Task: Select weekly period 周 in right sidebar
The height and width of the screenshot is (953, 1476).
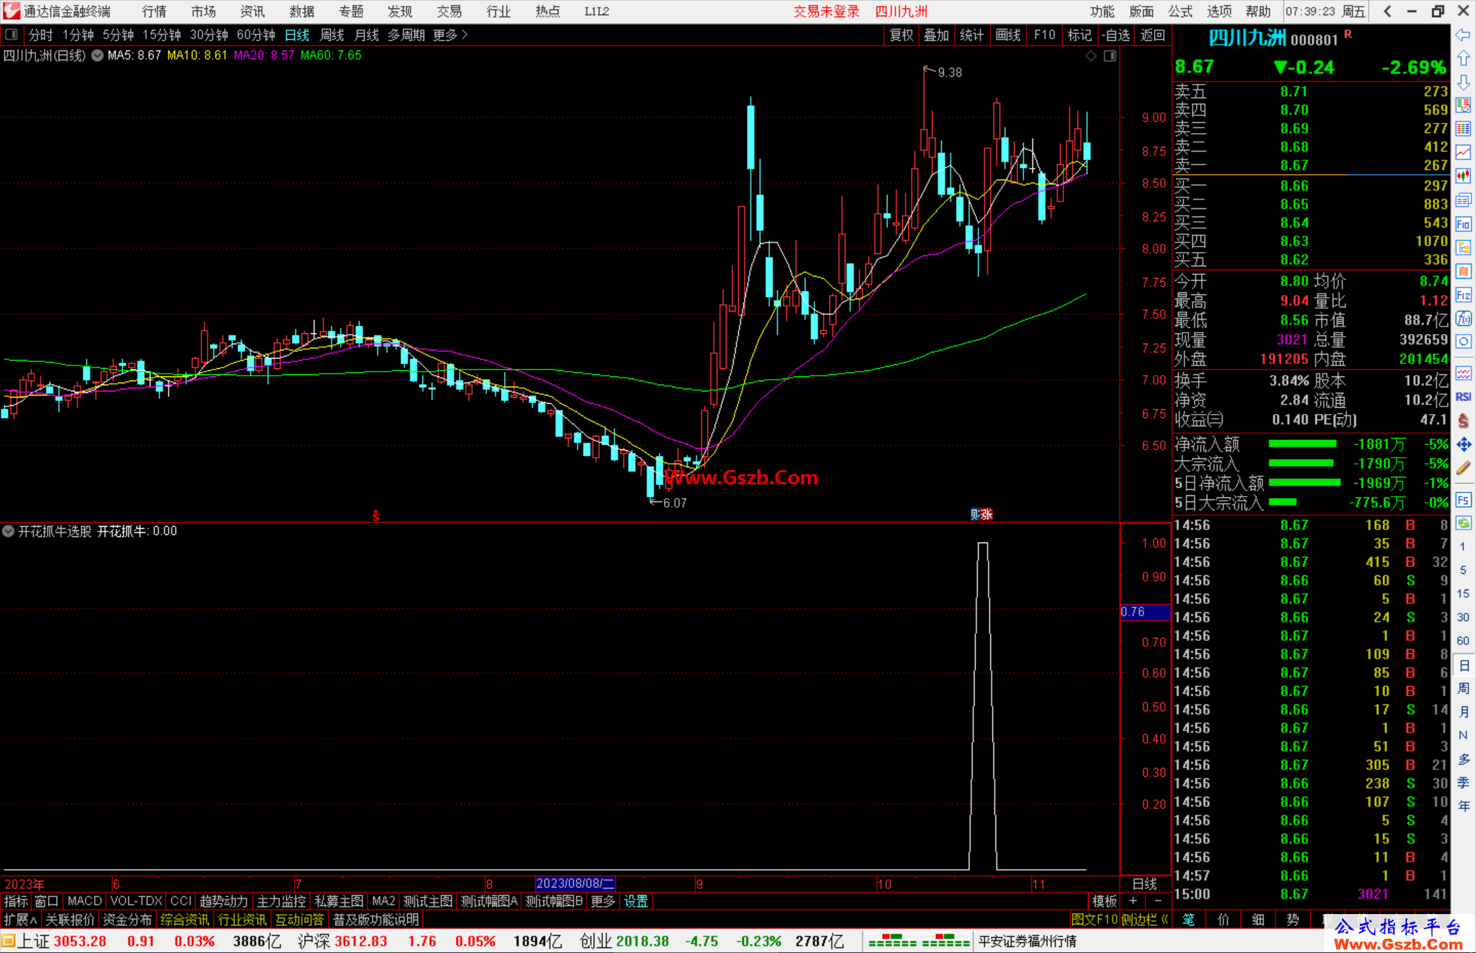Action: click(x=1463, y=689)
